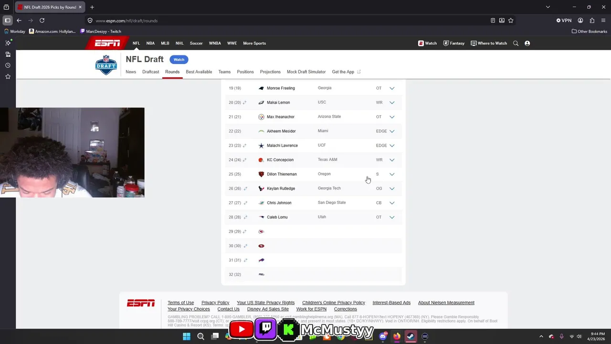Open Firefox from the taskbar
Image resolution: width=611 pixels, height=344 pixels.
coord(397,336)
